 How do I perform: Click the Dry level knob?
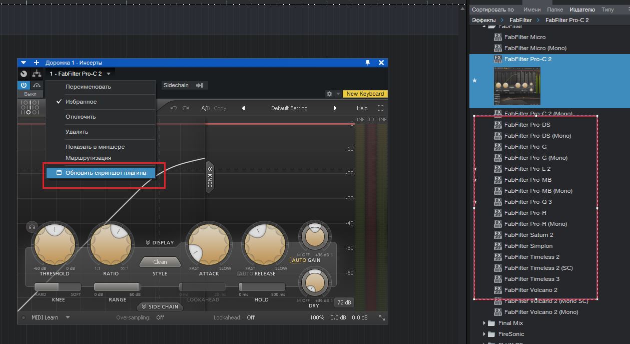315,282
